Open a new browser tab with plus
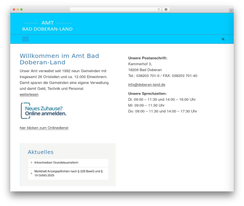The height and width of the screenshot is (206, 244). (231, 11)
